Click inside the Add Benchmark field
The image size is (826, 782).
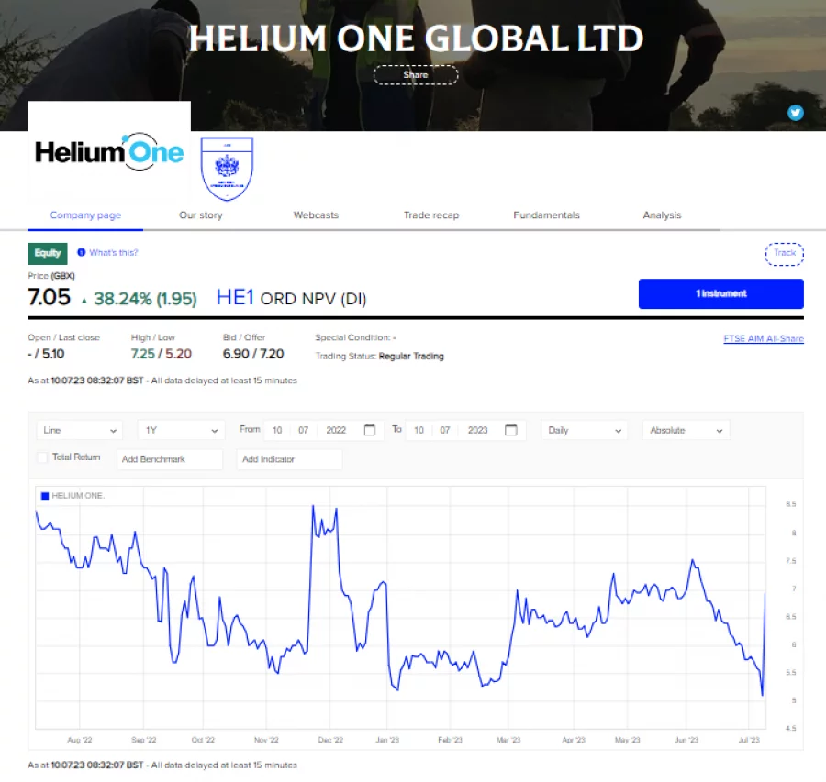(169, 457)
